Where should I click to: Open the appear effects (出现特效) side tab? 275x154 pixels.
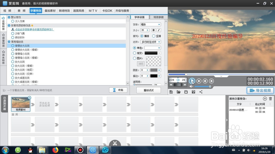3,24
